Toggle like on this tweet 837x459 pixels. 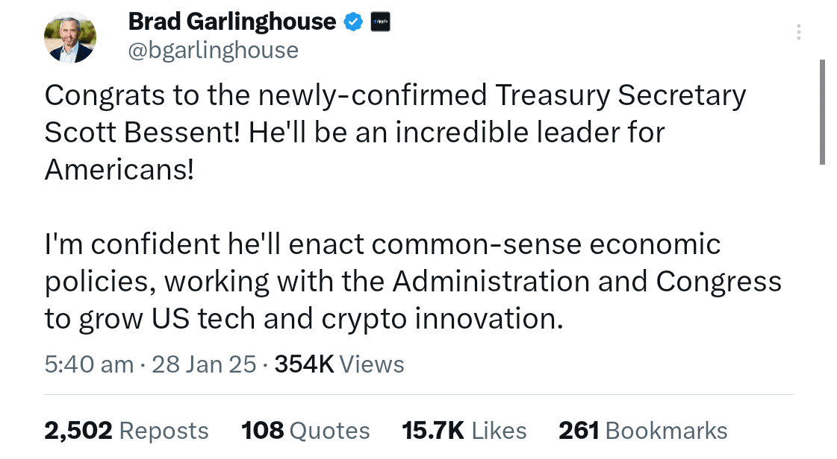tap(464, 431)
